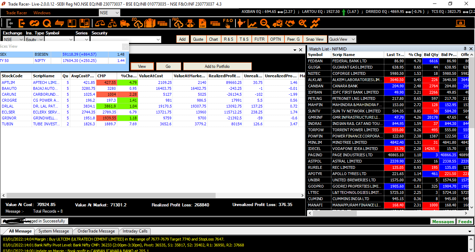The width and height of the screenshot is (475, 252).
Task: Click the orange logout door icon
Action: (22, 23)
